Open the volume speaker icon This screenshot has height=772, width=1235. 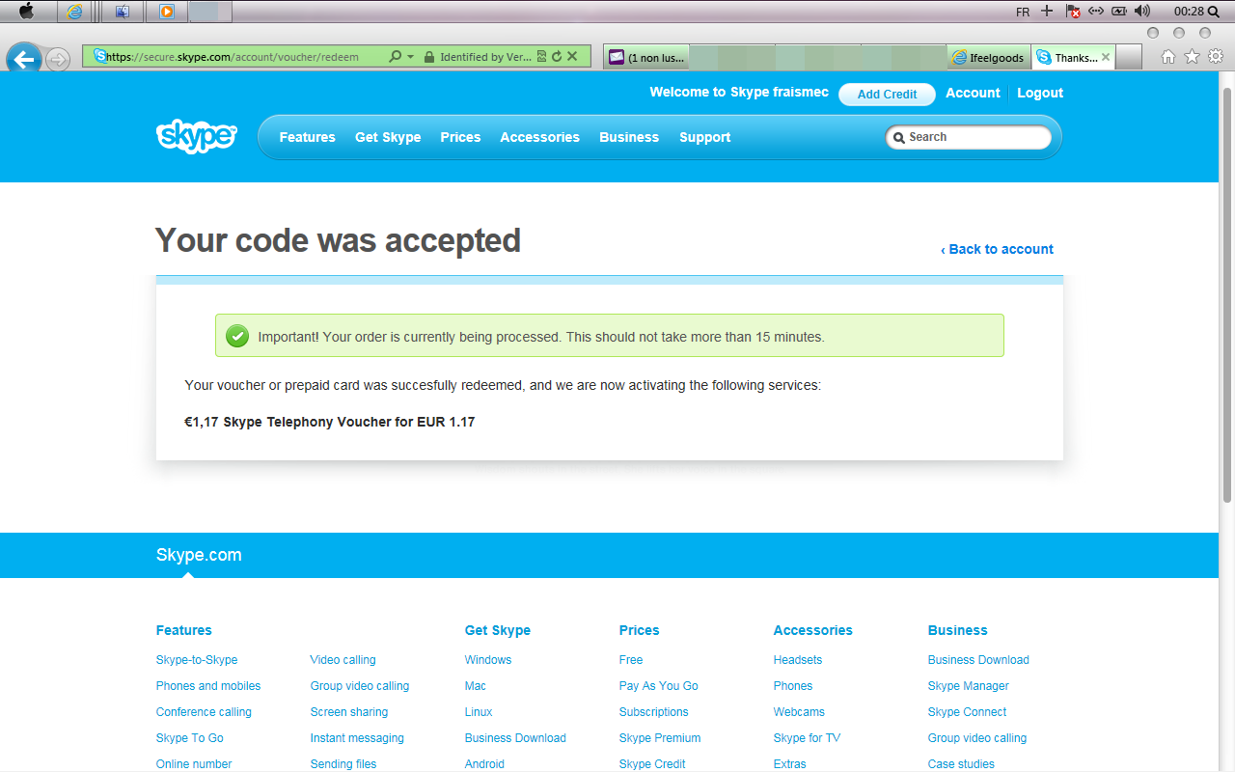point(1142,12)
